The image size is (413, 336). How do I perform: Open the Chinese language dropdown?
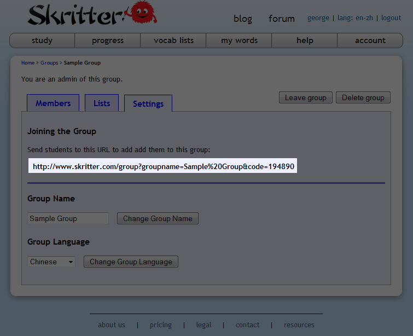point(51,262)
